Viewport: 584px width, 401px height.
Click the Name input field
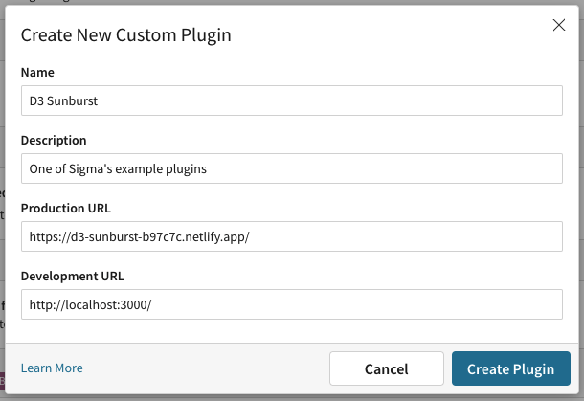(292, 100)
